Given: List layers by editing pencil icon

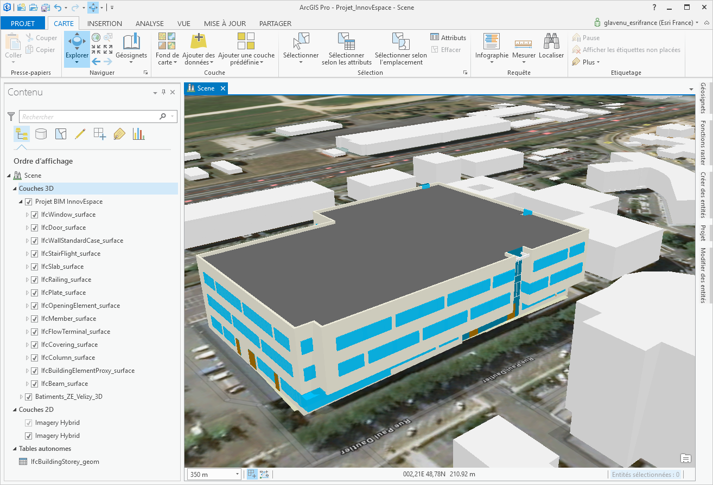Looking at the screenshot, I should click(80, 134).
